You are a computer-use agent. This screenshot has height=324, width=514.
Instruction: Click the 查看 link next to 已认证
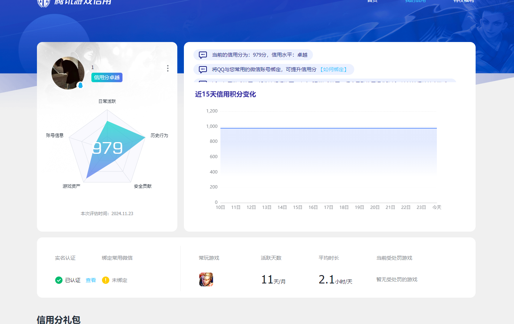click(x=91, y=280)
